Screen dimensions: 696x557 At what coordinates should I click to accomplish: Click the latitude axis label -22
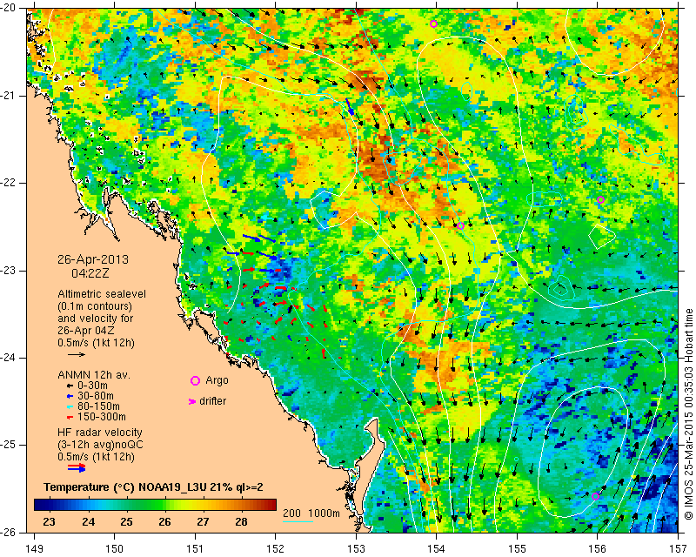[10, 183]
